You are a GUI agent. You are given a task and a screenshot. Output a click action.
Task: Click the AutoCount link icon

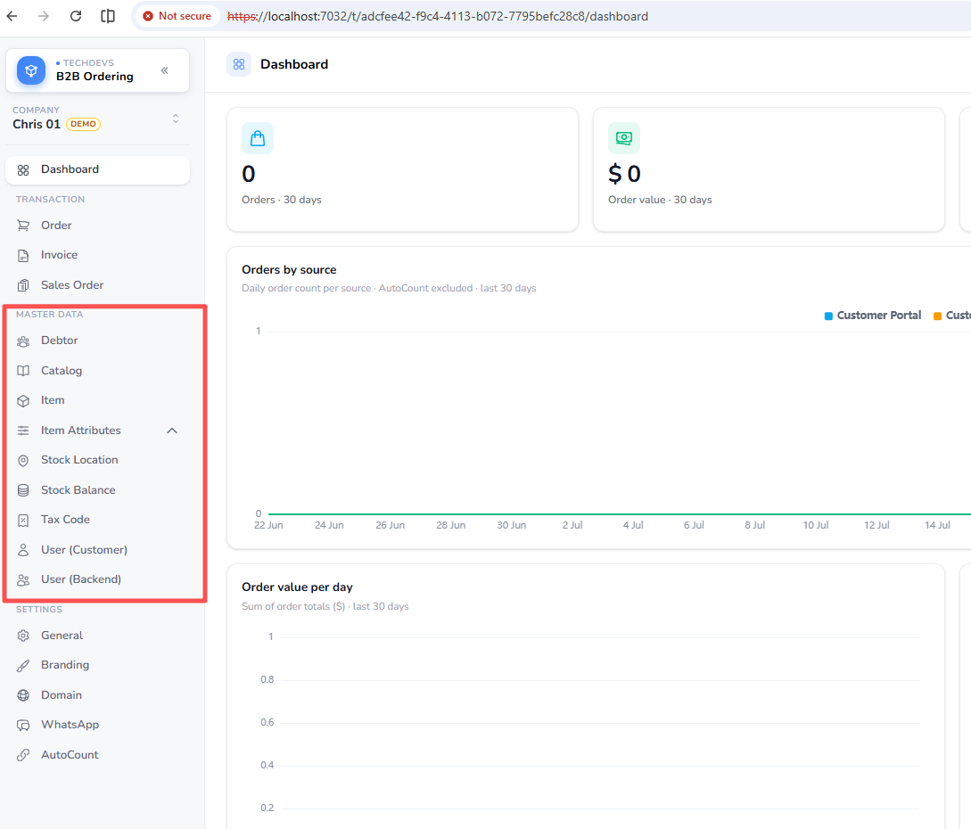[x=23, y=755]
